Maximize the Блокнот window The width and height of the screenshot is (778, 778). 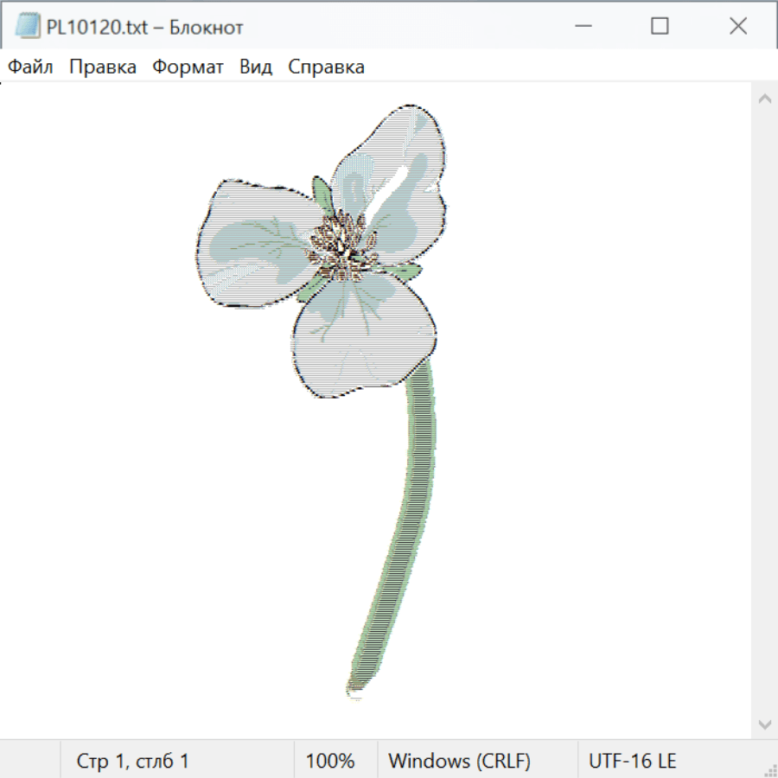point(660,27)
